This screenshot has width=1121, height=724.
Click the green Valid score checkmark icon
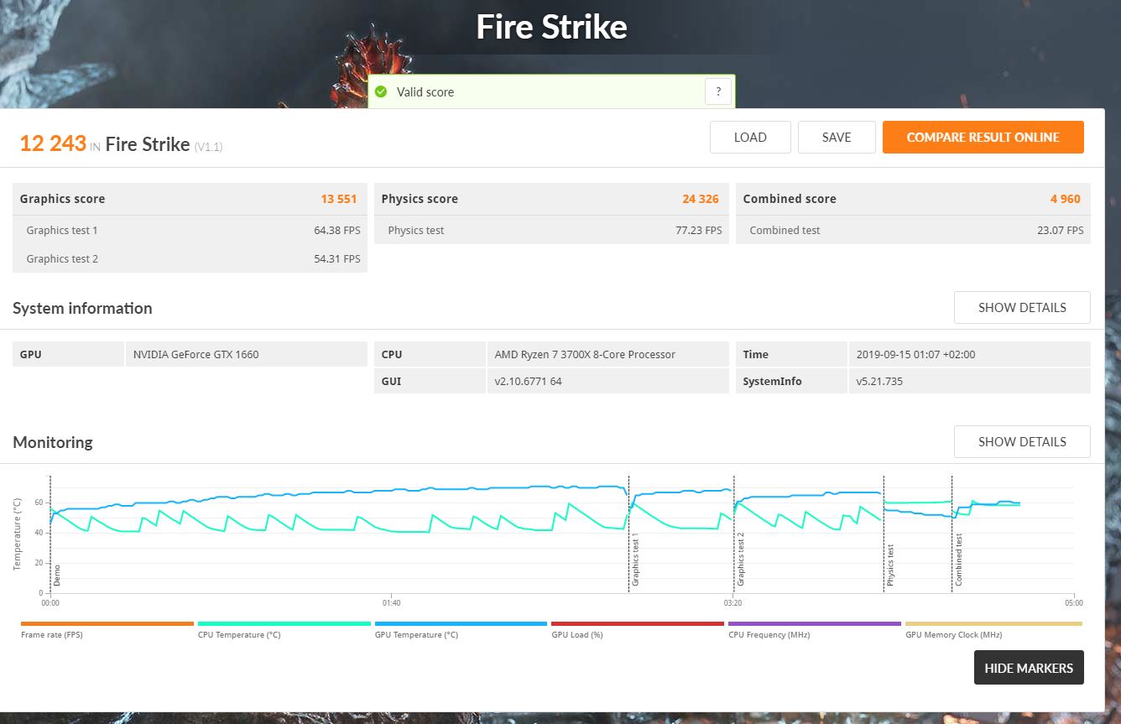pyautogui.click(x=381, y=91)
